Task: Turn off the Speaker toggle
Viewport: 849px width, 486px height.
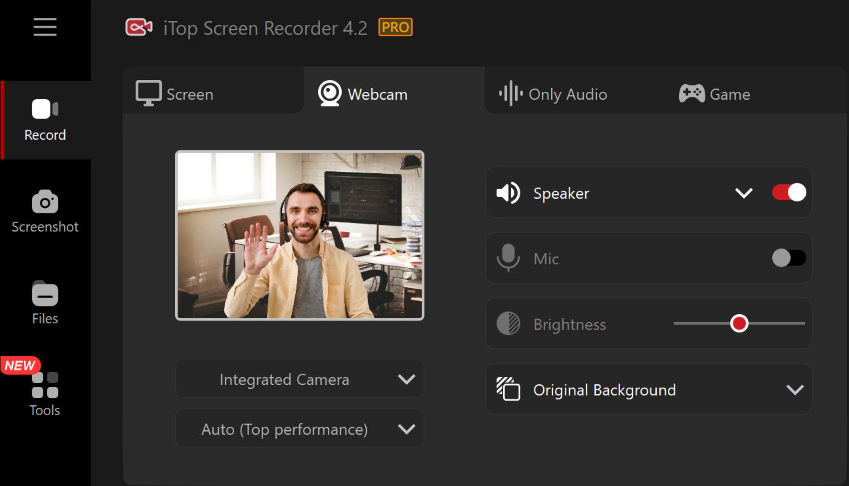Action: (x=788, y=193)
